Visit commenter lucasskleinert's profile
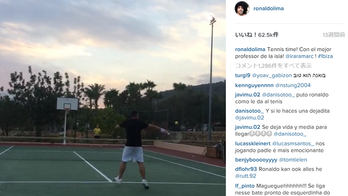 (253, 144)
